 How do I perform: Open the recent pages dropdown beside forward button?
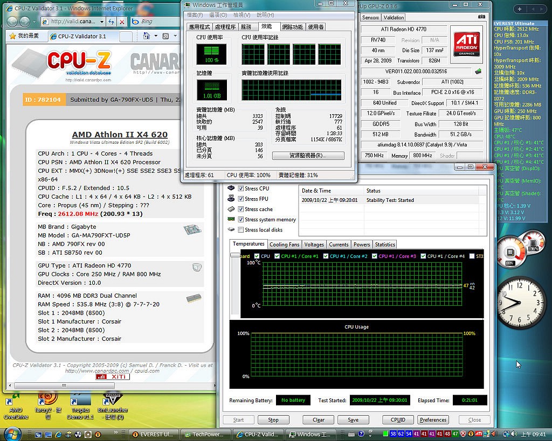point(34,22)
